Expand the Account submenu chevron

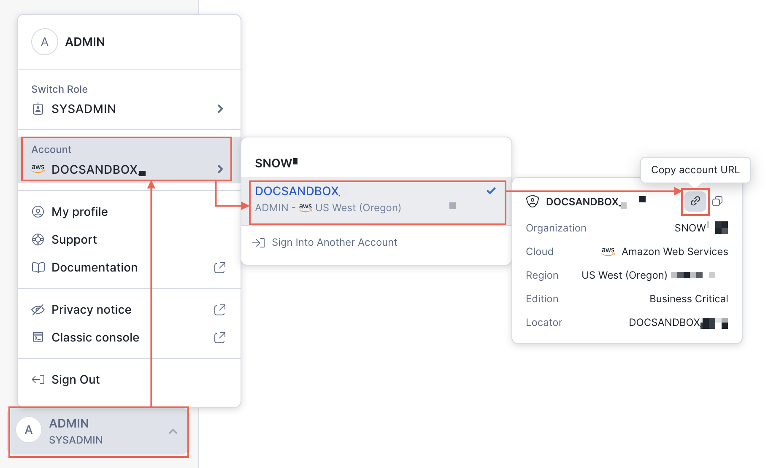[220, 169]
